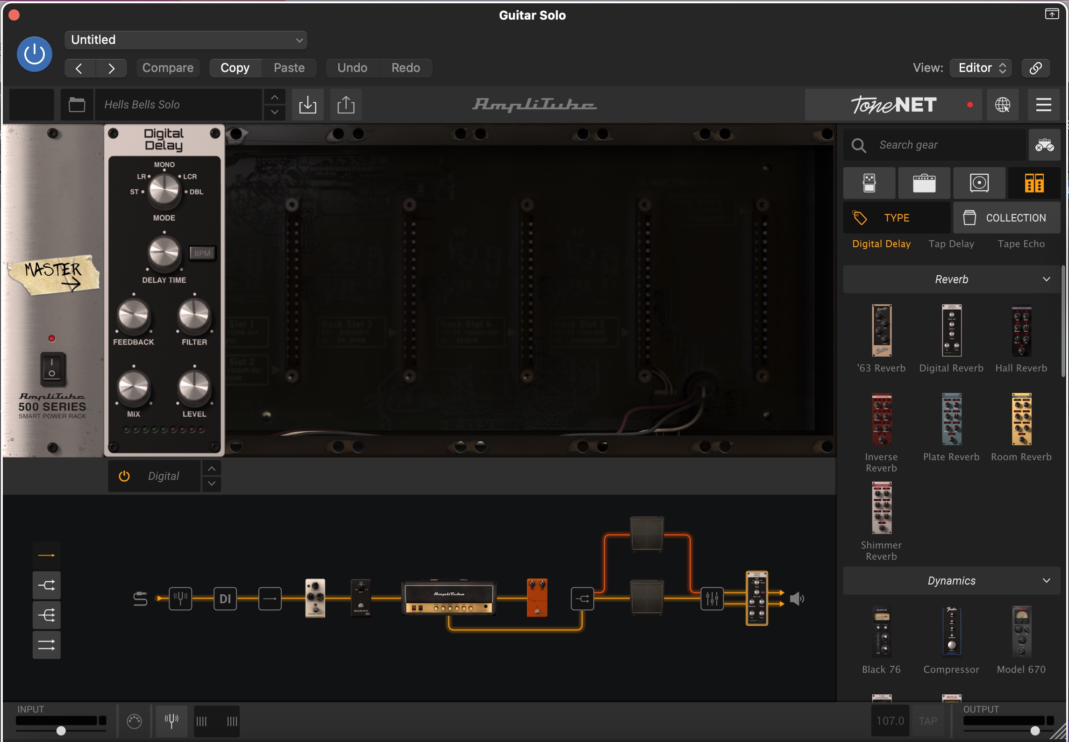Switch to the TYPE tab
This screenshot has width=1069, height=742.
[897, 218]
